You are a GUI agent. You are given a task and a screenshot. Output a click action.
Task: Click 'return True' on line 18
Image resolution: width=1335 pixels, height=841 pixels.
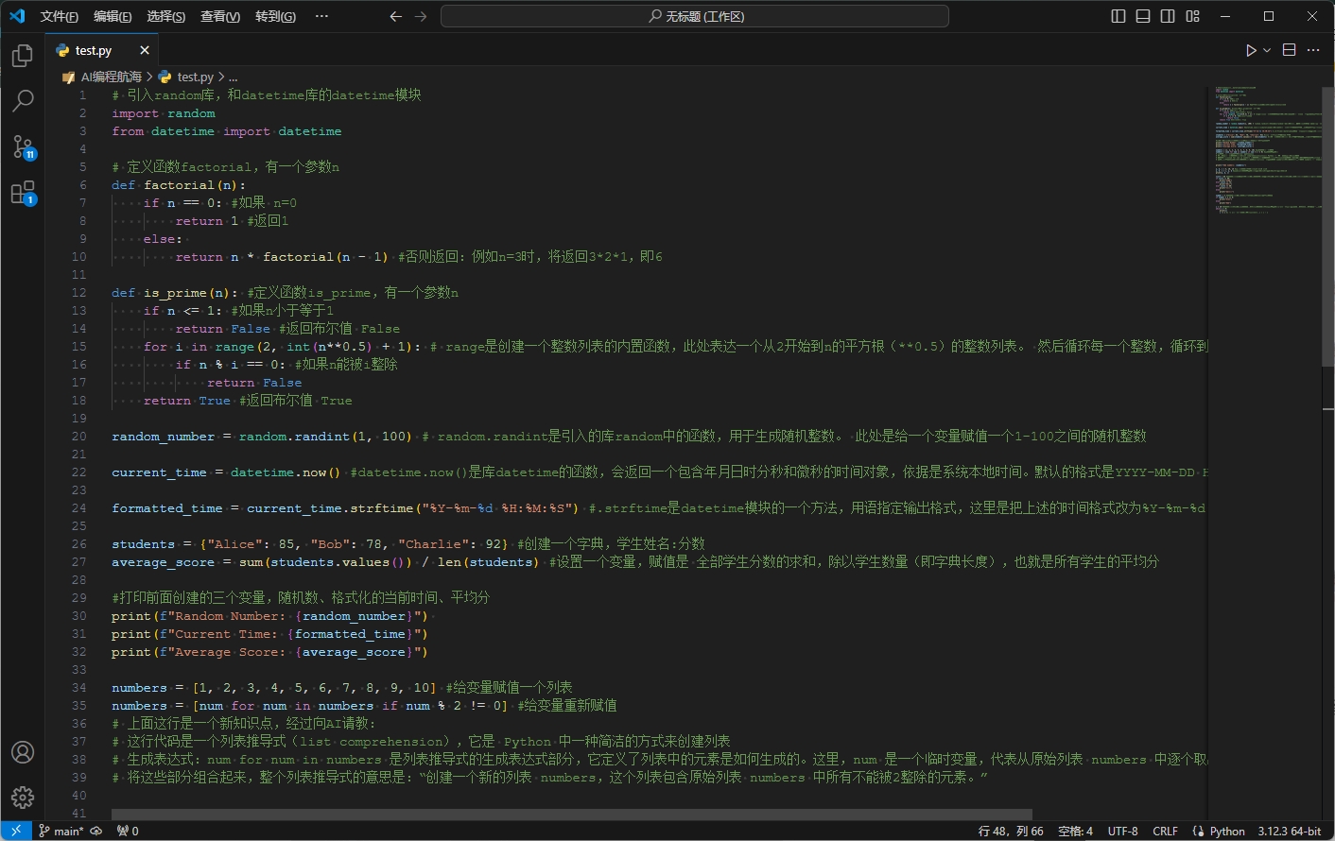point(187,401)
